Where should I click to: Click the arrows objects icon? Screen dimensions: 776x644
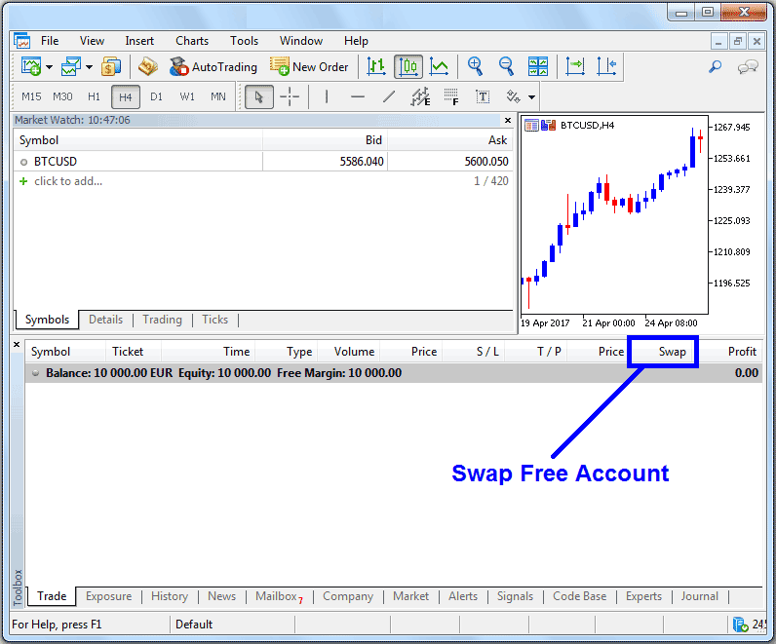(513, 97)
